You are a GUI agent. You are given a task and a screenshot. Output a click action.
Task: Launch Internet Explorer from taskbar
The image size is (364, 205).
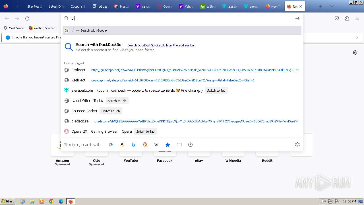[x=23, y=201]
